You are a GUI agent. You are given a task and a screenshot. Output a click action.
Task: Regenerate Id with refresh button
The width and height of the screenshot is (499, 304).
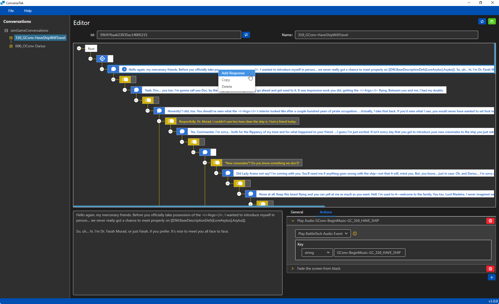click(246, 35)
